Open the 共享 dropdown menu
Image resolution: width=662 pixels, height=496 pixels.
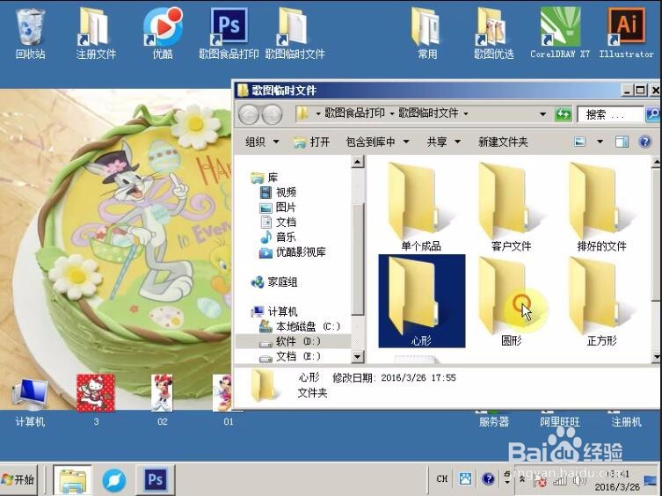pyautogui.click(x=443, y=142)
